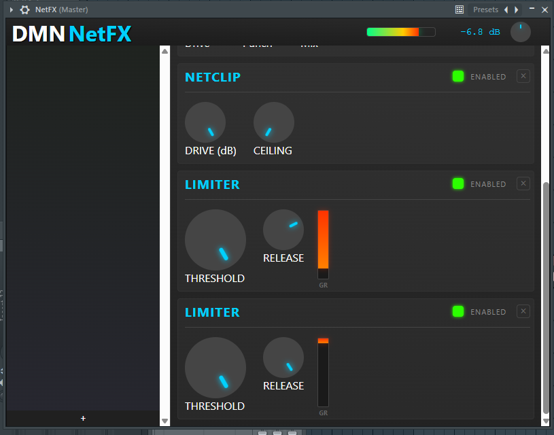Close the NetFX plugin window
Viewport: 554px width, 435px height.
click(544, 10)
